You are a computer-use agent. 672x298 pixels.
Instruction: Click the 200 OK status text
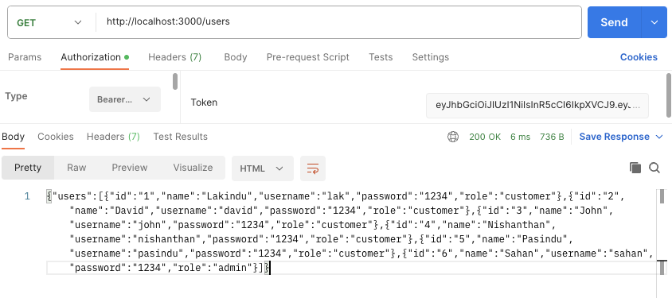pyautogui.click(x=485, y=137)
